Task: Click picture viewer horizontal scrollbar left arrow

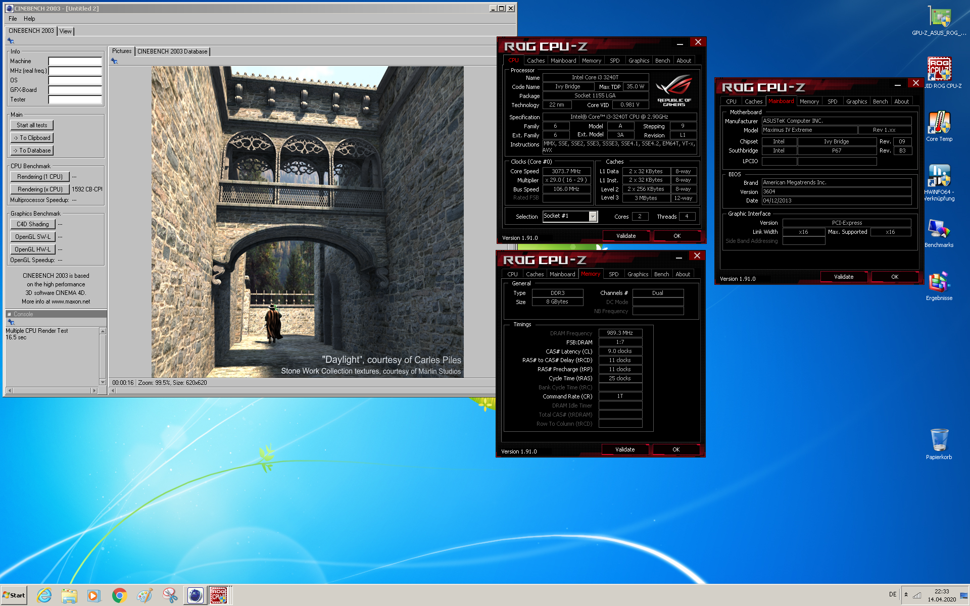Action: click(113, 390)
